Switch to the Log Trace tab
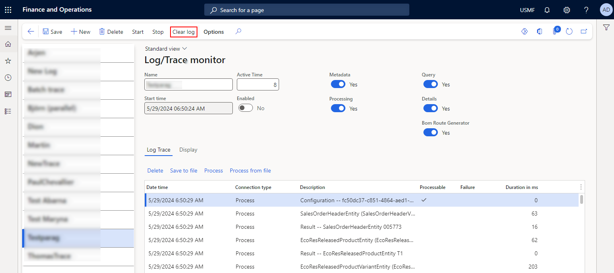The height and width of the screenshot is (273, 614). pos(158,150)
